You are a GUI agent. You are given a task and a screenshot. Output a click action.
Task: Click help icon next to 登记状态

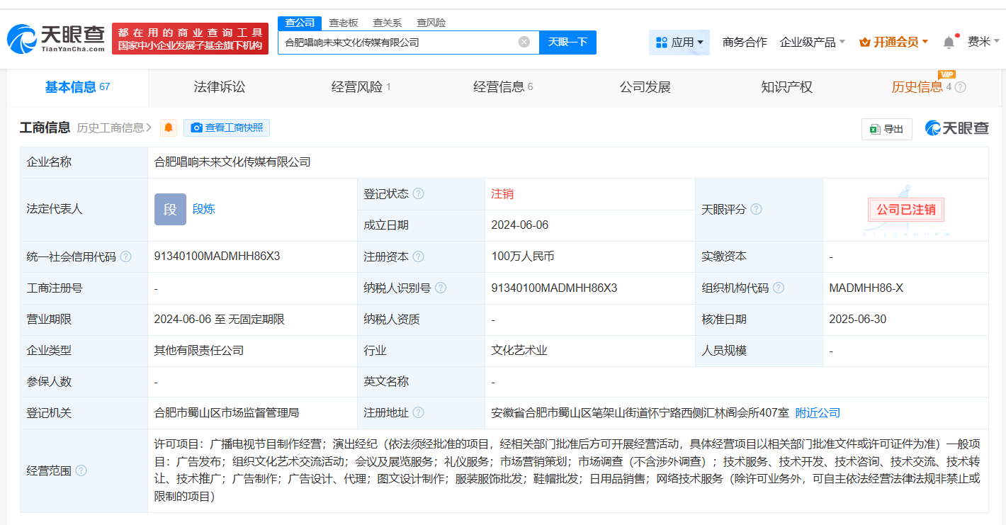[x=419, y=194]
